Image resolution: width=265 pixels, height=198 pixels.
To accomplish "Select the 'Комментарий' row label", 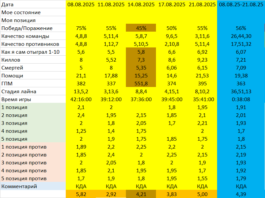I will [33, 186].
